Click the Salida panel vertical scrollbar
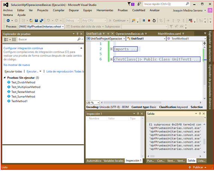The image size is (214, 171). [204, 141]
